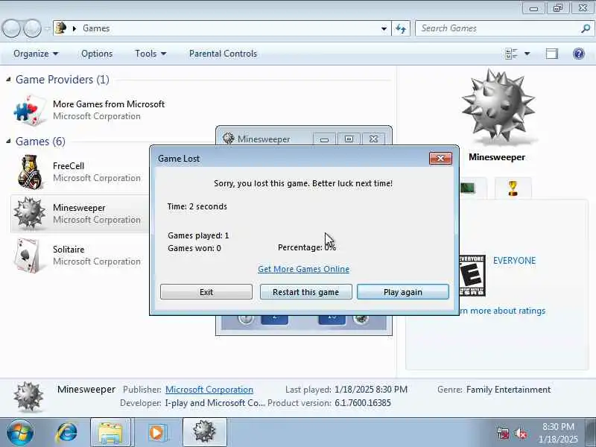Click the Exit button in Game Lost dialog
This screenshot has height=447, width=596.
[206, 292]
